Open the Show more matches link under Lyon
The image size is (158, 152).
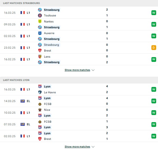coord(77,147)
